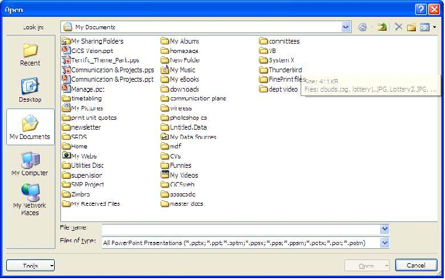Select the My Received Files folder

(91, 203)
